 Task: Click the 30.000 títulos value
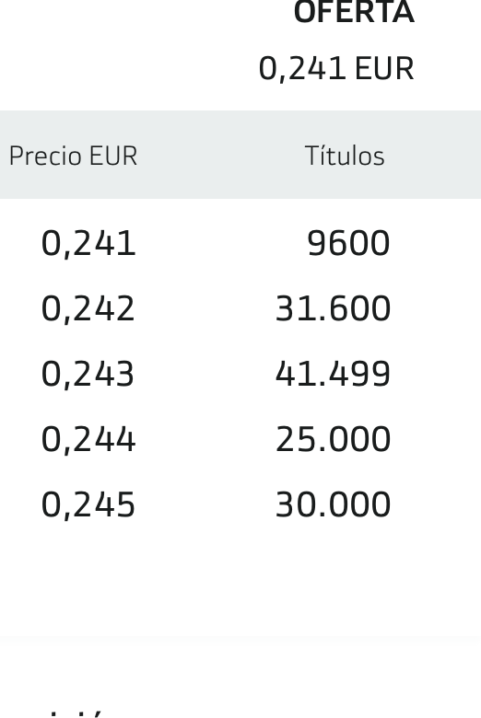333,505
